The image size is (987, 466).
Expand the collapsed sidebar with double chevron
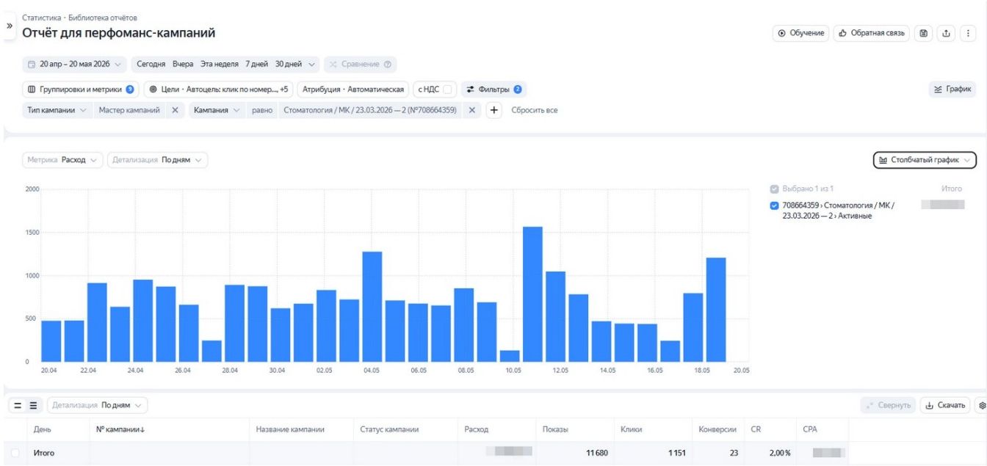point(10,26)
